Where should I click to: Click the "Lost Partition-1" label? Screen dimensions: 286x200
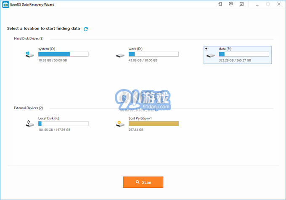[140, 118]
